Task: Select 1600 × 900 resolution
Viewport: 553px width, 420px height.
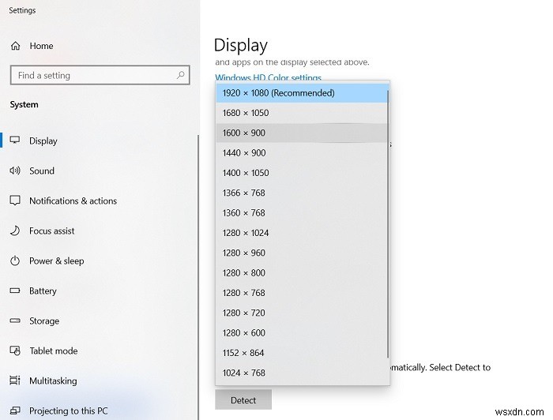Action: (302, 133)
